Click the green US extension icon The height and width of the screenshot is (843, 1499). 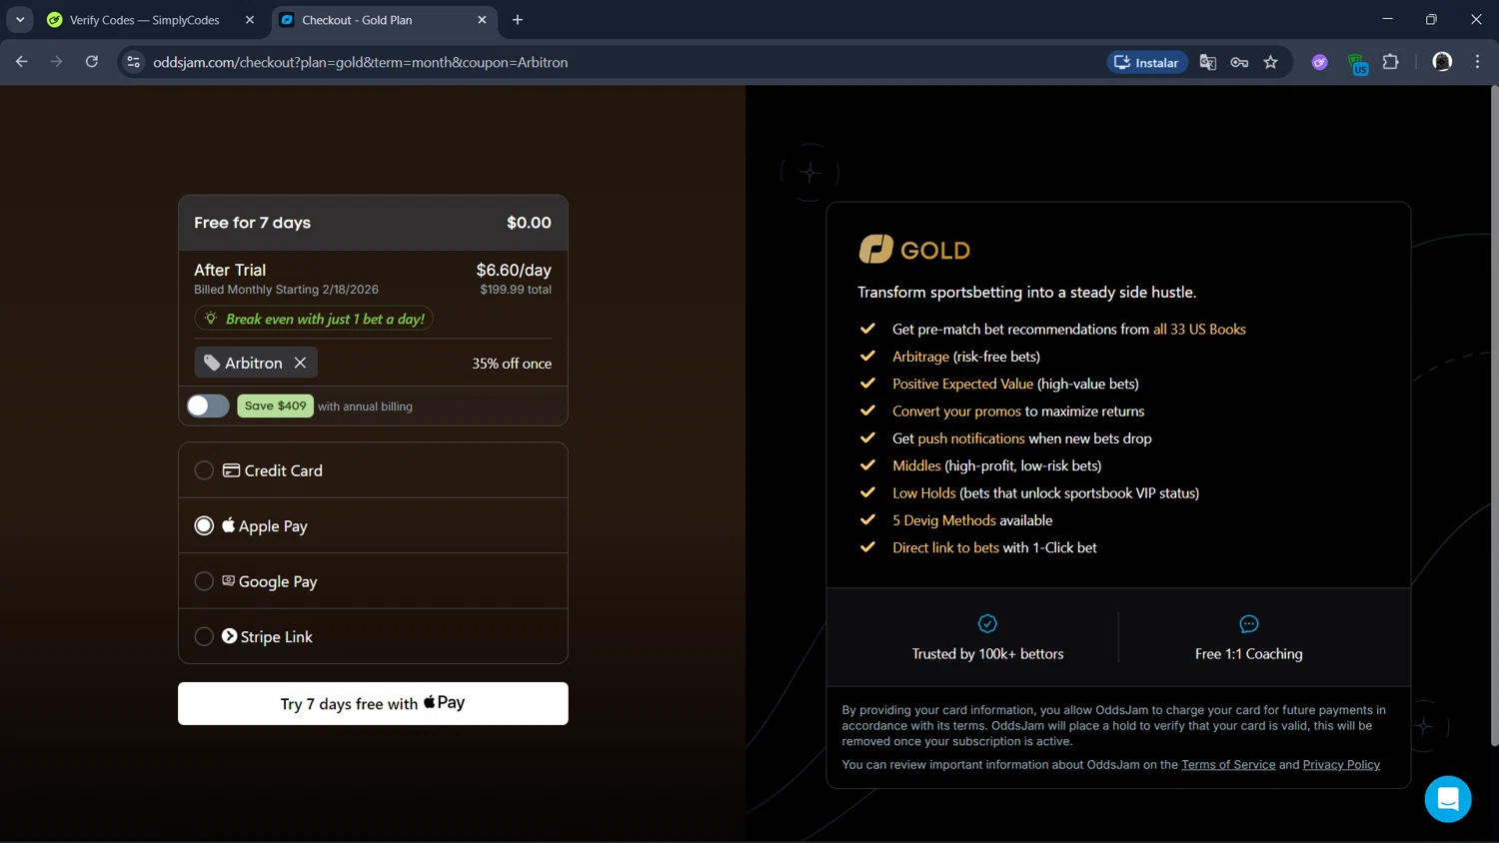[1356, 64]
